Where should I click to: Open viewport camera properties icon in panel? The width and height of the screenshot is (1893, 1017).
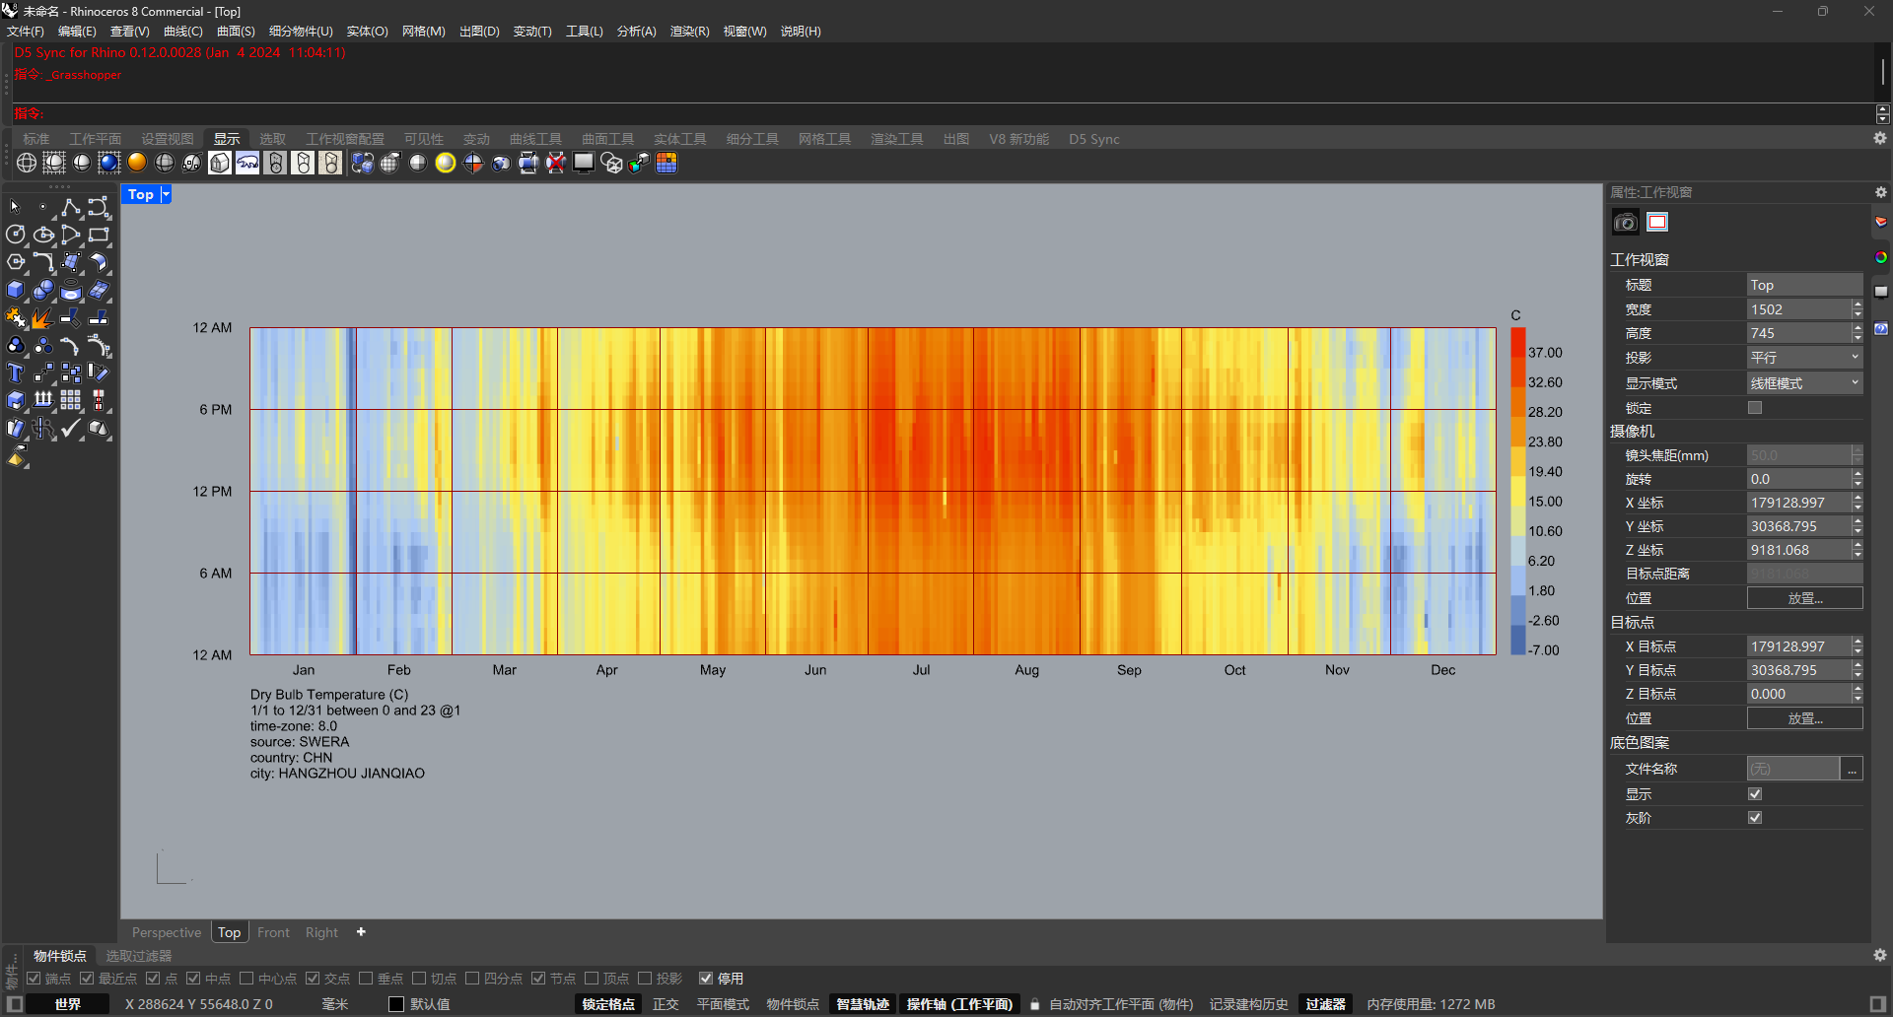(x=1626, y=223)
